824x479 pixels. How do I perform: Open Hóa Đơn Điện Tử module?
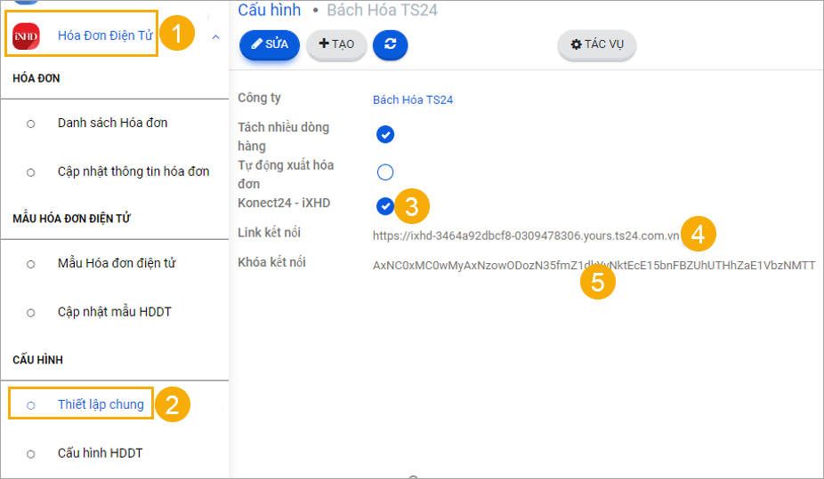[x=105, y=36]
